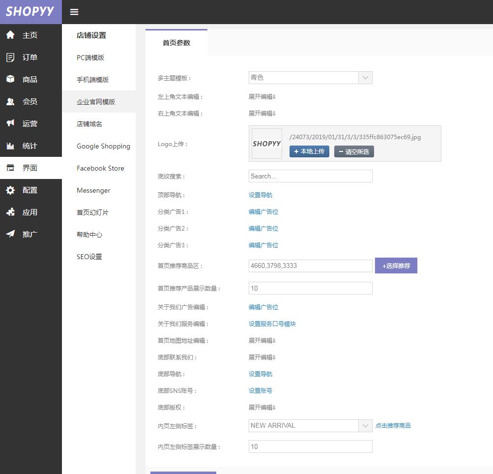Open 统计 in the main sidebar
Image resolution: width=493 pixels, height=474 pixels.
pyautogui.click(x=31, y=146)
